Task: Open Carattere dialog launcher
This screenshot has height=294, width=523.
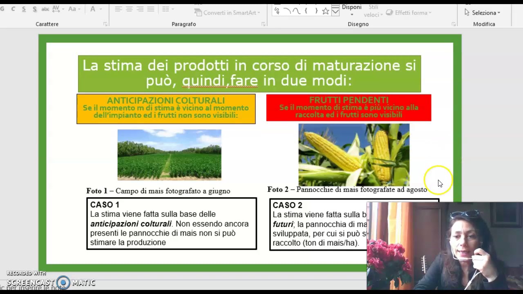Action: (105, 24)
